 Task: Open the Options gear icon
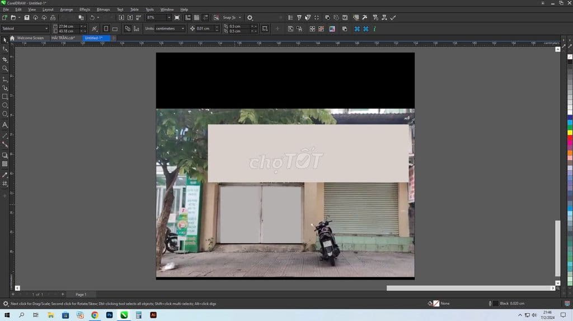point(250,17)
